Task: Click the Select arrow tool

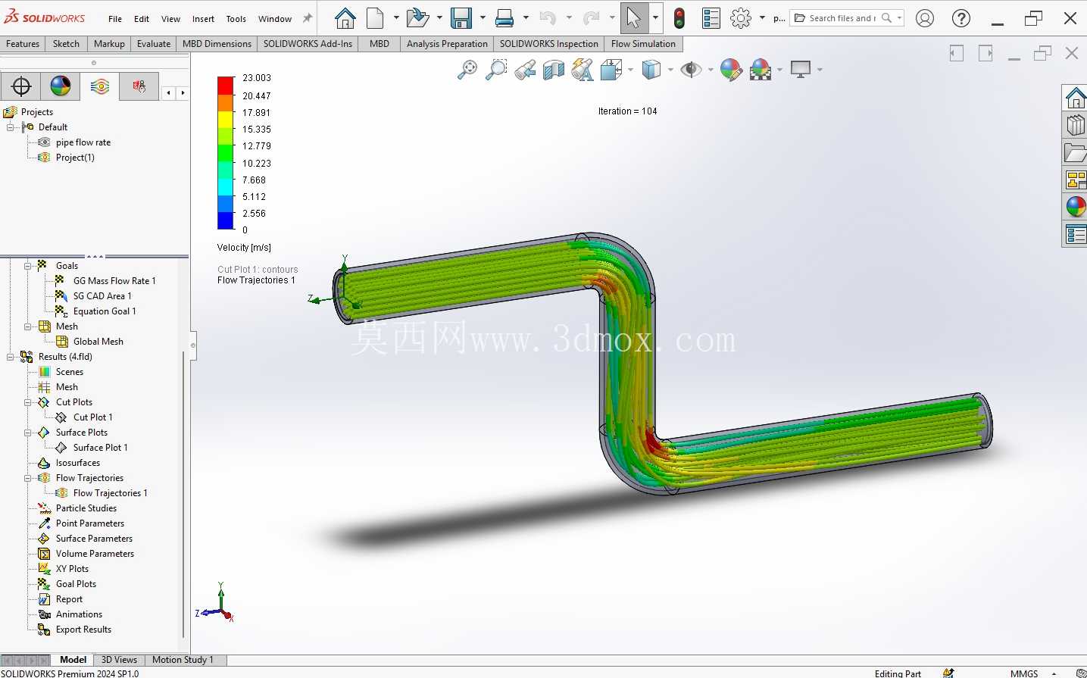Action: [x=634, y=17]
